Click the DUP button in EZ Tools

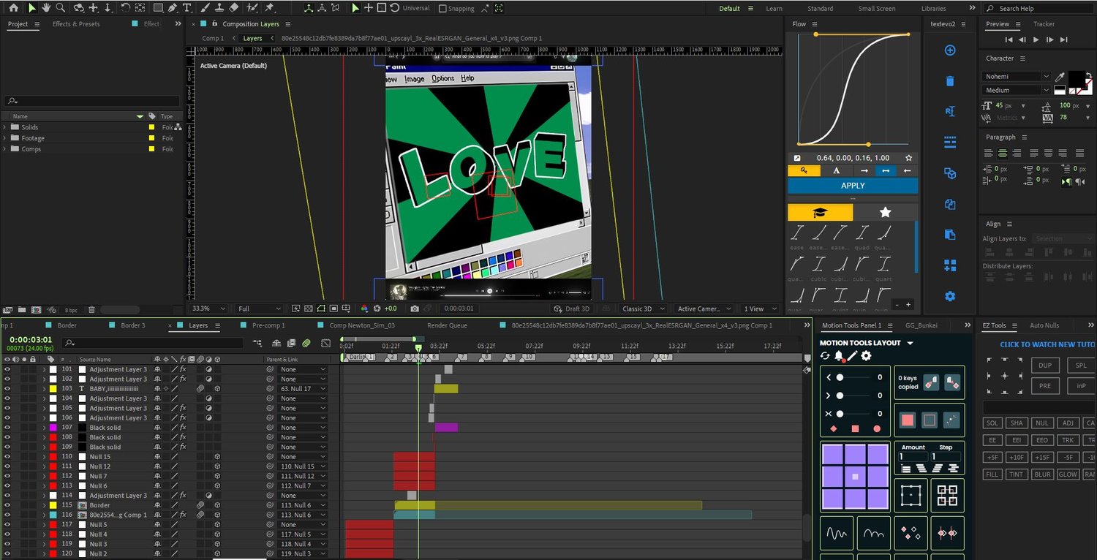tap(1044, 366)
